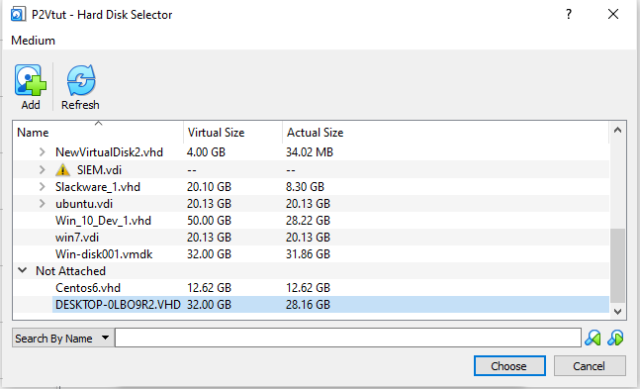Click the scrollbar up arrow

[x=617, y=131]
